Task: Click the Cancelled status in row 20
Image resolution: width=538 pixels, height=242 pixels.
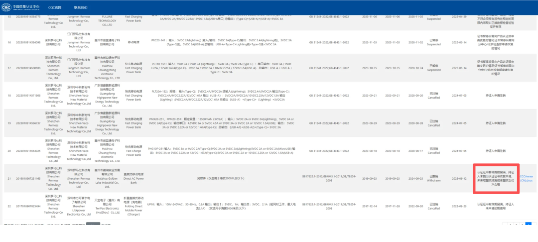Action: click(x=434, y=151)
